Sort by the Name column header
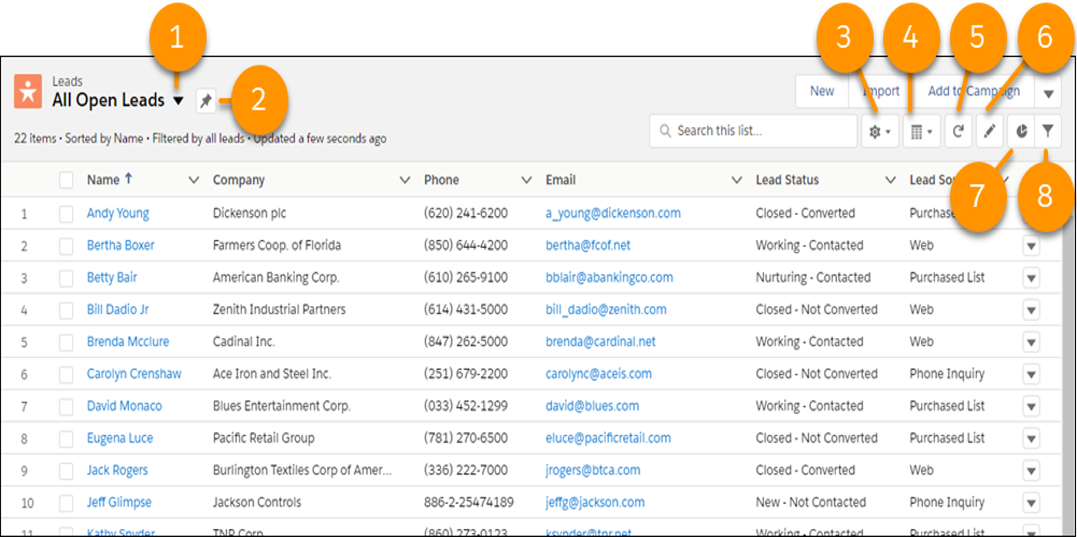The image size is (1077, 537). [103, 180]
